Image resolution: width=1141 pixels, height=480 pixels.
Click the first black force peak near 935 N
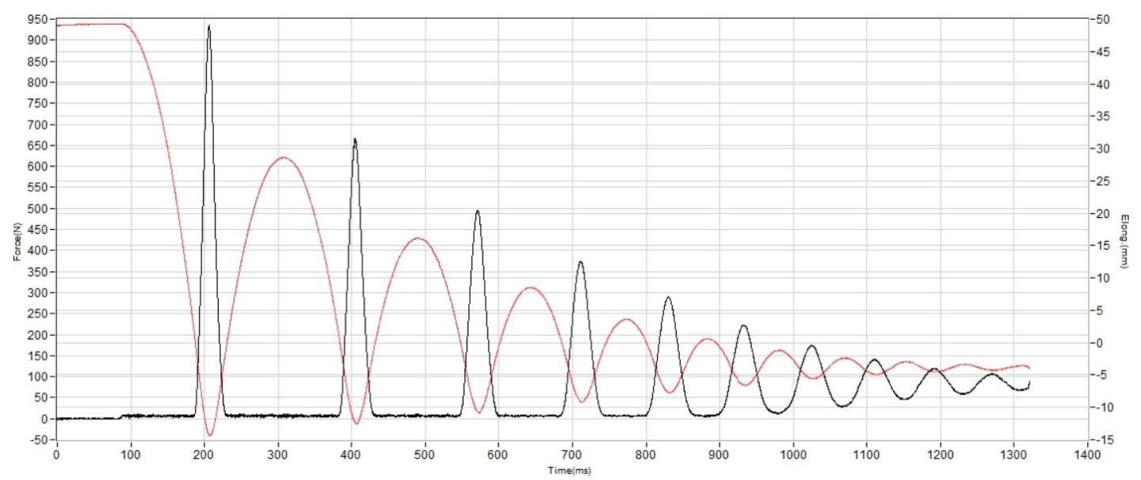point(208,26)
